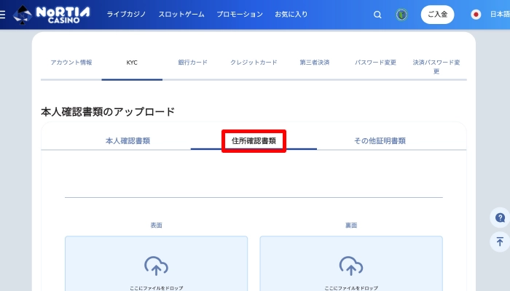Screen dimensions: 510x291
Task: Open the search magnifier icon
Action: [377, 15]
